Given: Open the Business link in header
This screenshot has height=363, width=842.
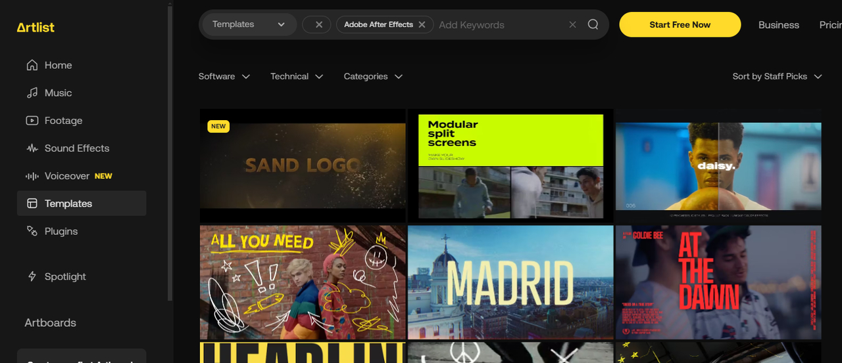Looking at the screenshot, I should pyautogui.click(x=779, y=24).
